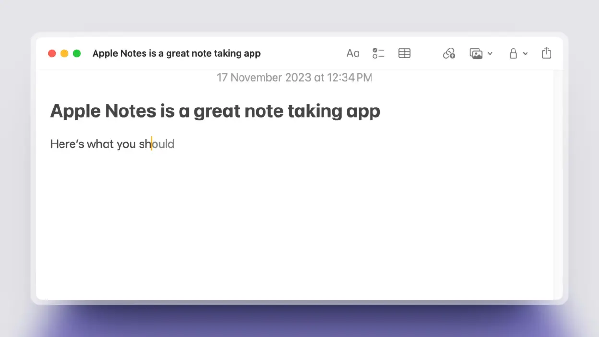Click the lock note padlock icon
Screen dimensions: 599x337
[513, 53]
